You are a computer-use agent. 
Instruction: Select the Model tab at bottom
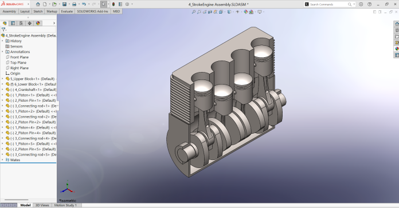[25, 205]
